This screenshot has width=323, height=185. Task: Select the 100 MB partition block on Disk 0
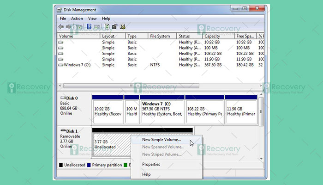132,110
